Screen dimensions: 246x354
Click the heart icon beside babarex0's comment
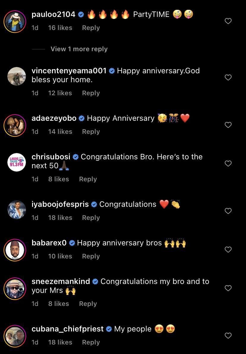[228, 250]
